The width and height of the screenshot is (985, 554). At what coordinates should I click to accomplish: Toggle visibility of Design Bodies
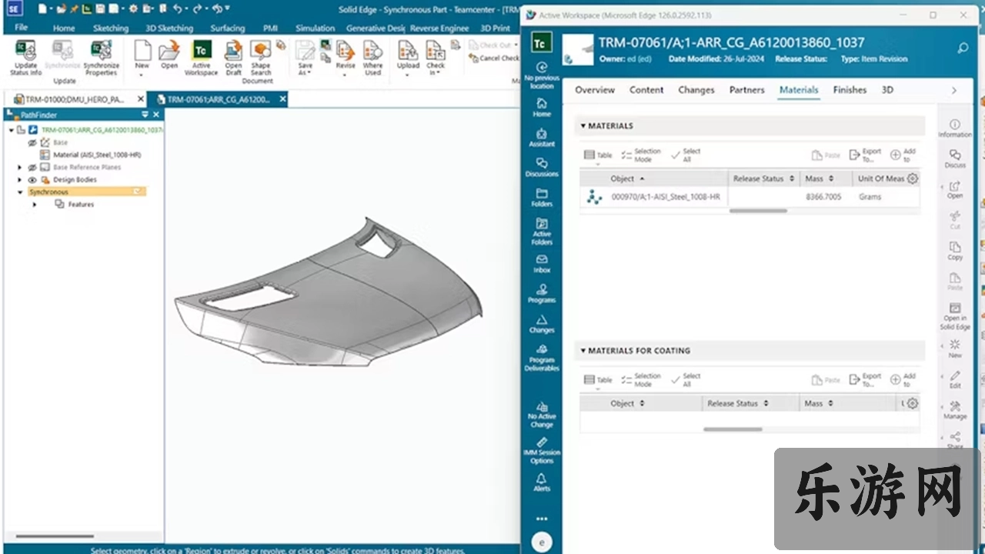click(32, 179)
